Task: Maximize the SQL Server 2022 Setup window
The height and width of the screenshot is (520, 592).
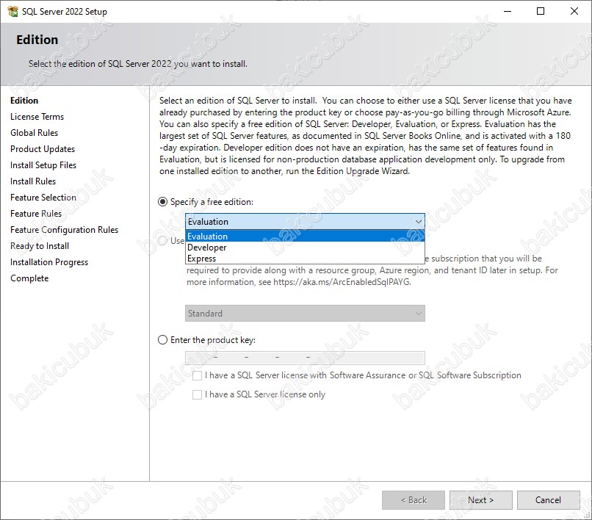Action: click(541, 11)
